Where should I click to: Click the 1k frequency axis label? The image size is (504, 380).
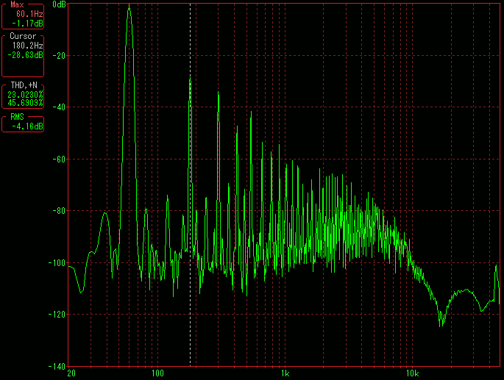(285, 373)
